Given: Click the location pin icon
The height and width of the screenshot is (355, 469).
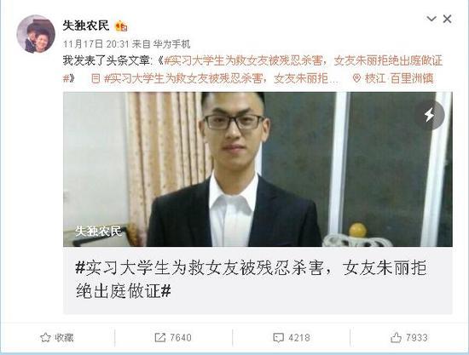Looking at the screenshot, I should point(356,78).
